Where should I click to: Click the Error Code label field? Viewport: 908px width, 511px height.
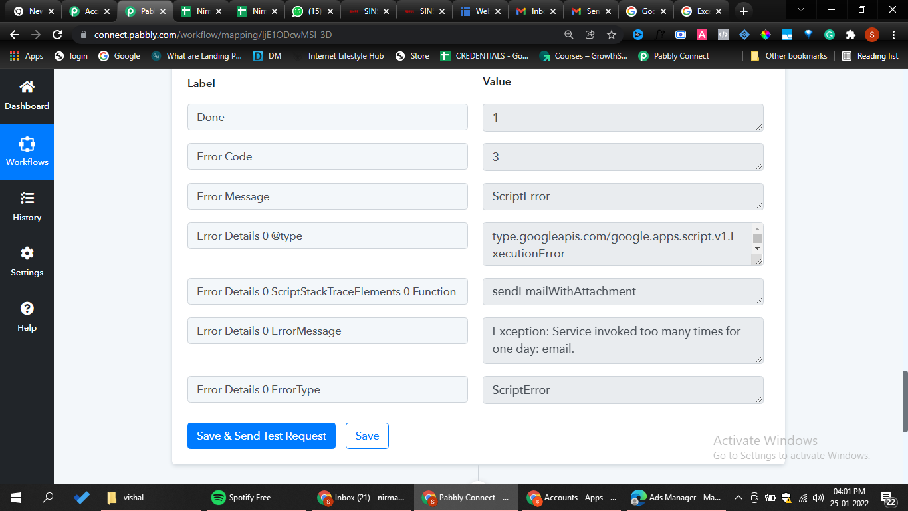(328, 156)
